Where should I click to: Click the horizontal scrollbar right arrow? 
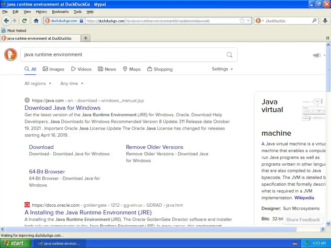[323, 229]
